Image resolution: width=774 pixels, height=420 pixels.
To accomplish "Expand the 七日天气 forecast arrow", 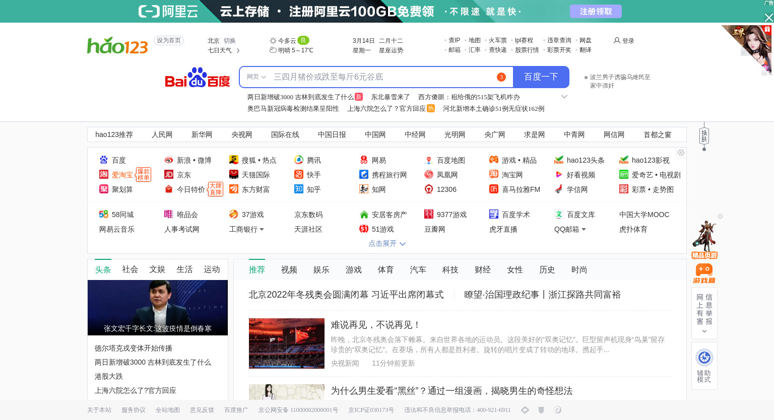I will click(x=238, y=50).
